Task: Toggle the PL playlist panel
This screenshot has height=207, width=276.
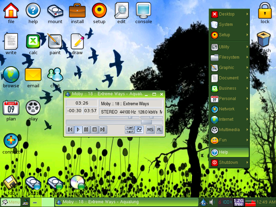Action: (159, 129)
